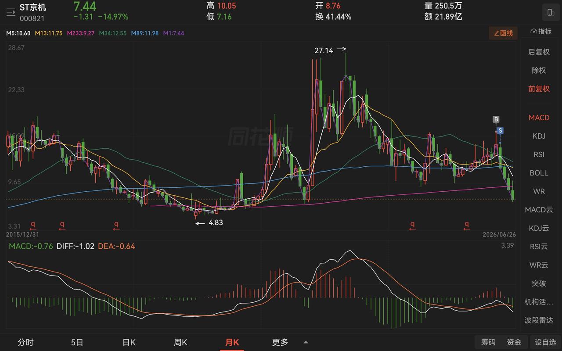Switch indicator to MACD云
This screenshot has width=562, height=351.
[x=539, y=210]
